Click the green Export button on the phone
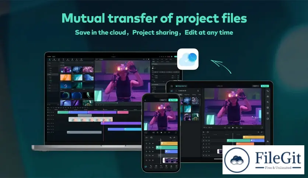 click(173, 100)
